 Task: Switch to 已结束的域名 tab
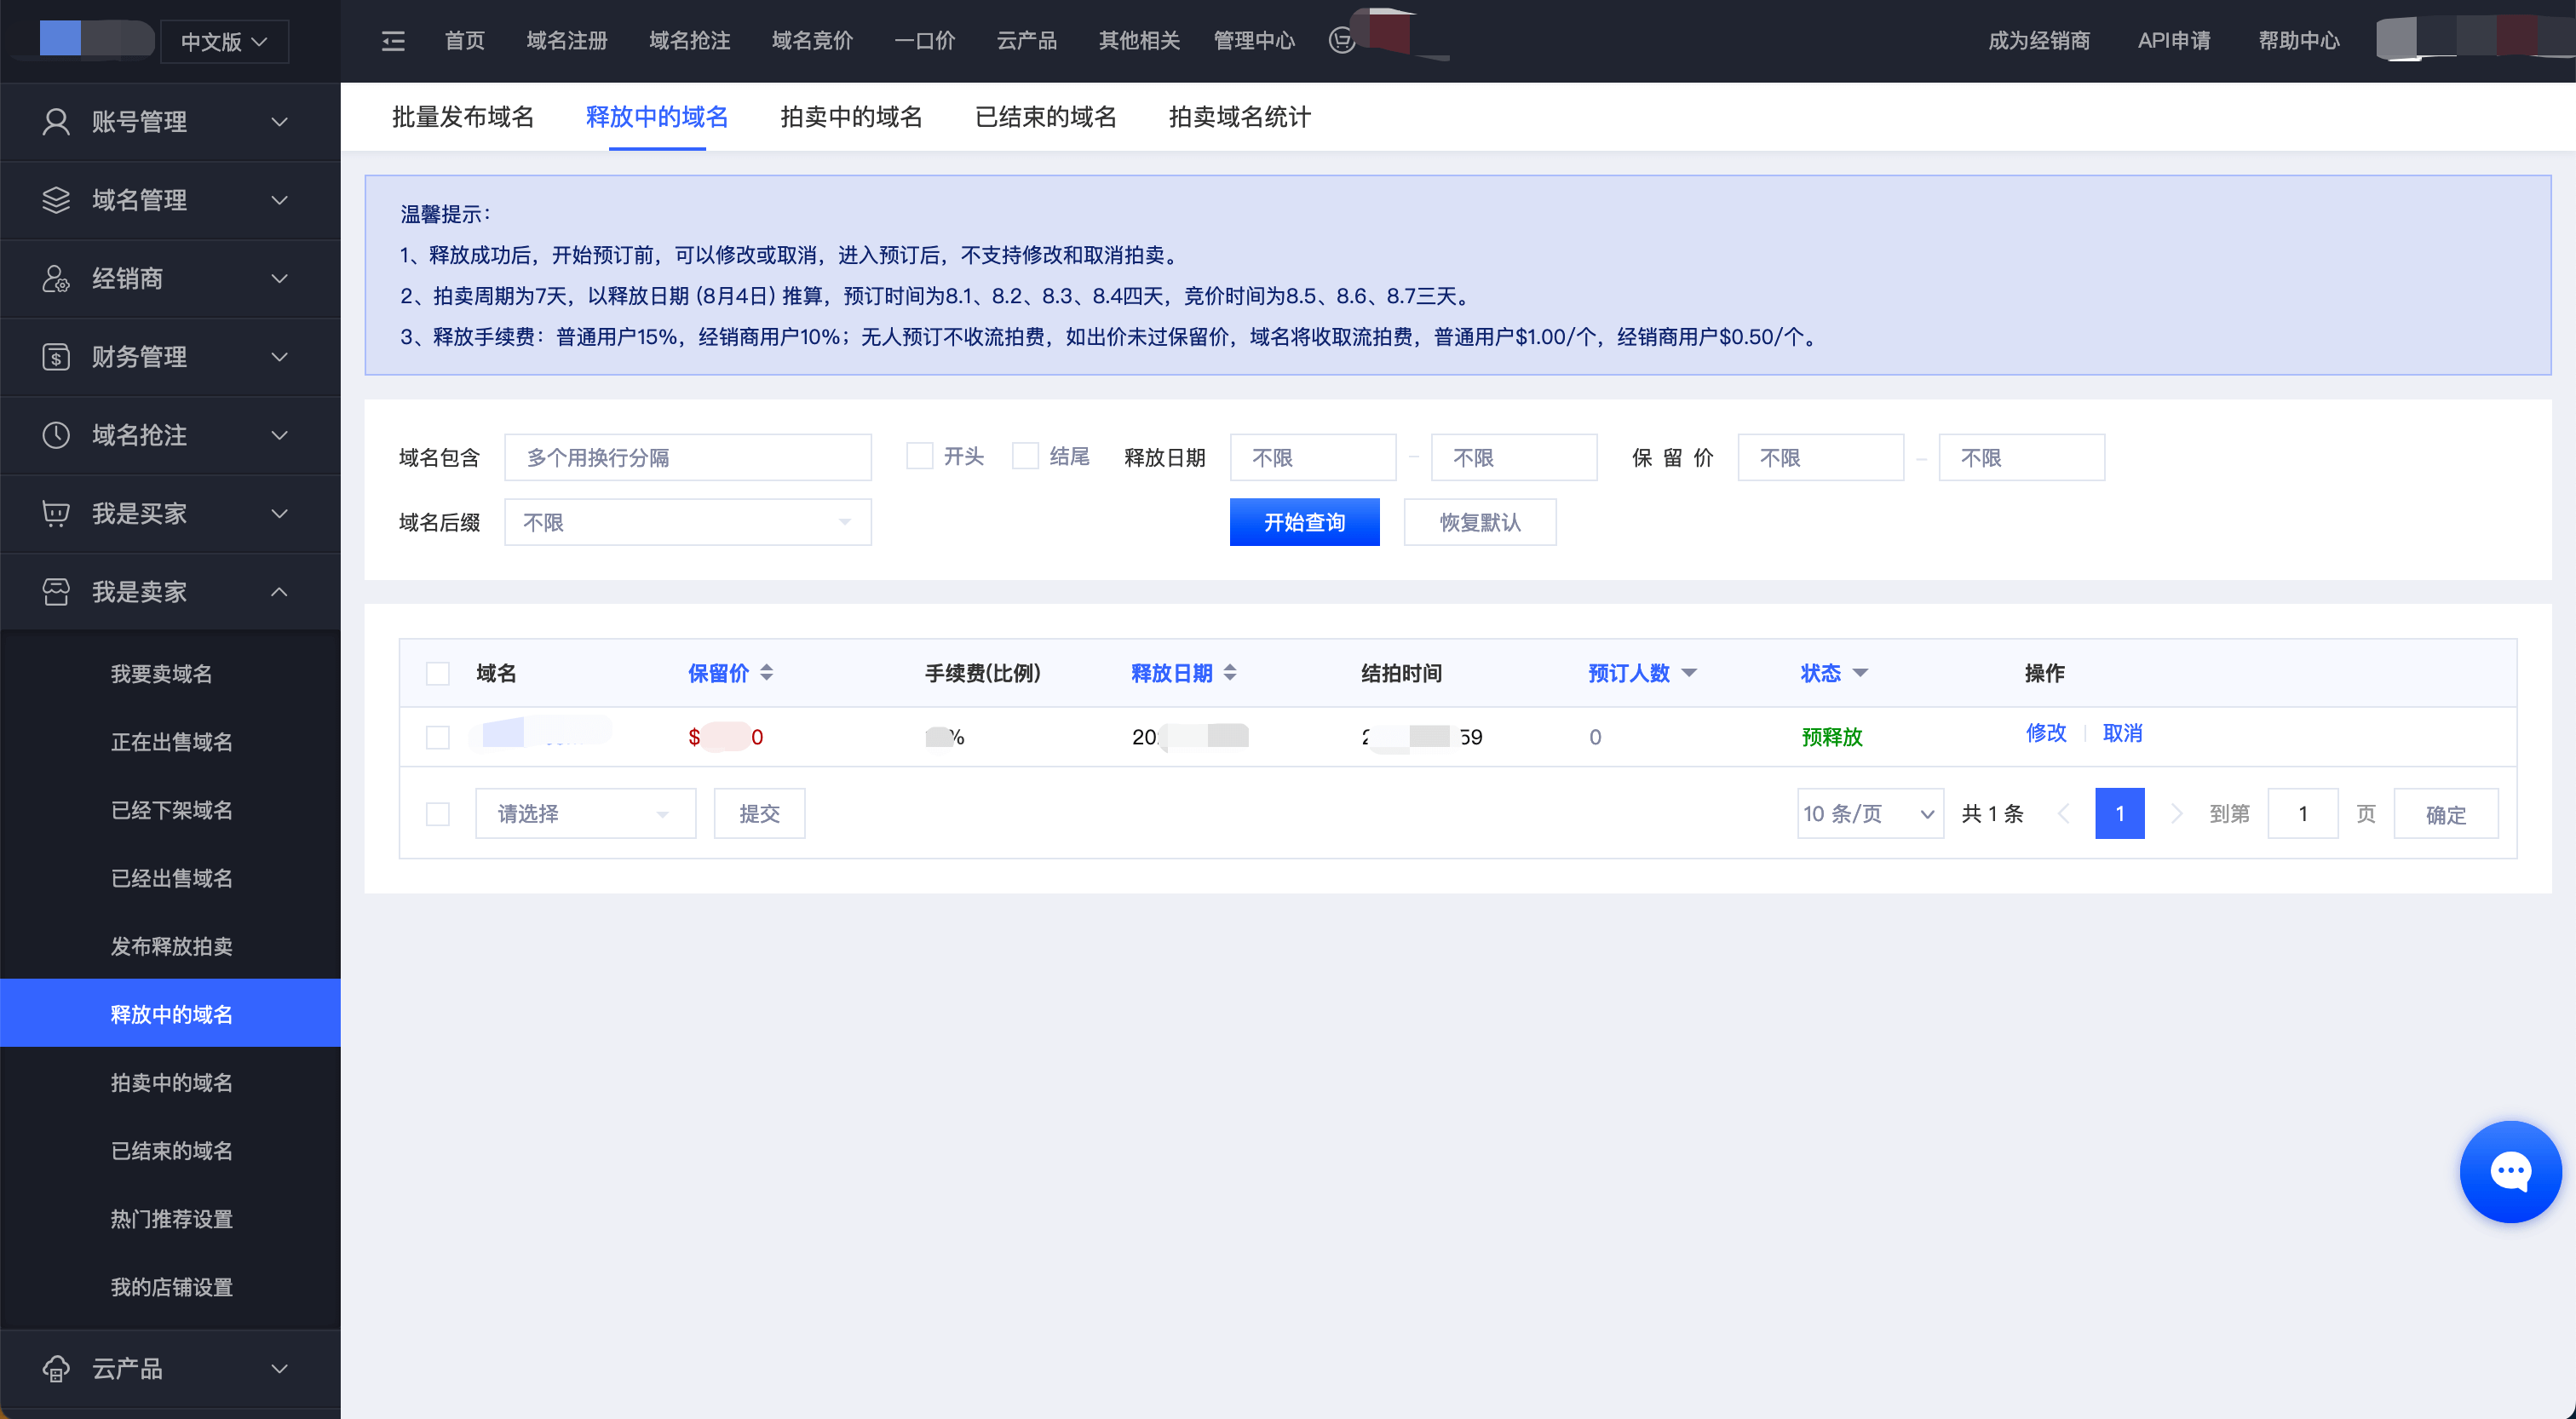click(x=1045, y=117)
